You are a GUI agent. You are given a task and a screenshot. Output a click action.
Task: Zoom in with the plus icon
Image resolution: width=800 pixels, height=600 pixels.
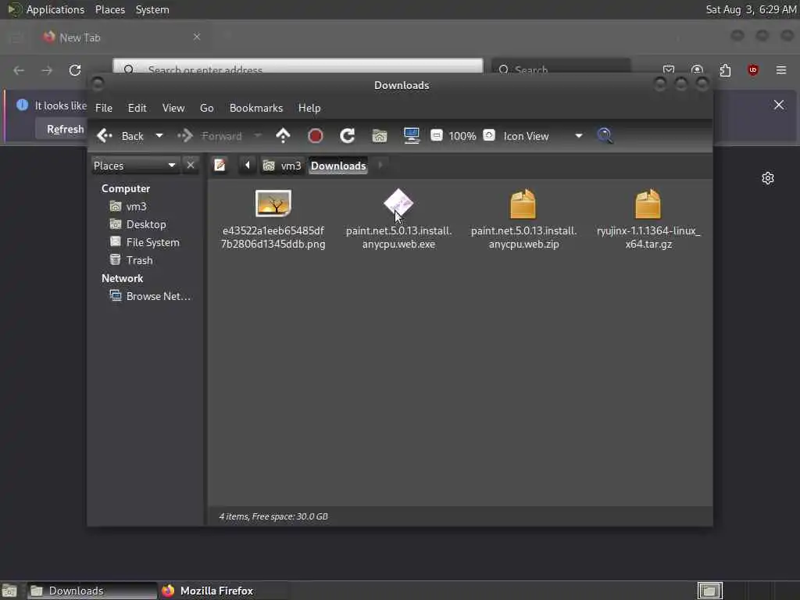coord(489,136)
